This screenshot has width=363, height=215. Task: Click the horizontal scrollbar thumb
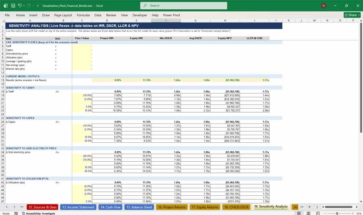pos(338,207)
